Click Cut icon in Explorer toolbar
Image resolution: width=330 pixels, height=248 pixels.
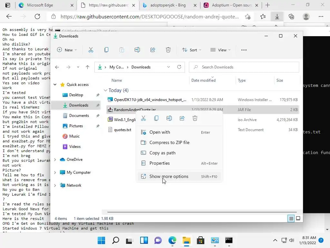pos(91,50)
